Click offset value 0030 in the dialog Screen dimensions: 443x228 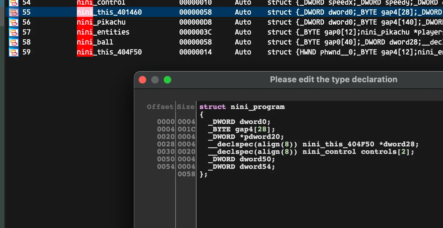tap(166, 152)
